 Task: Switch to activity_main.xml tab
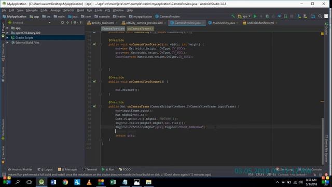(103, 23)
